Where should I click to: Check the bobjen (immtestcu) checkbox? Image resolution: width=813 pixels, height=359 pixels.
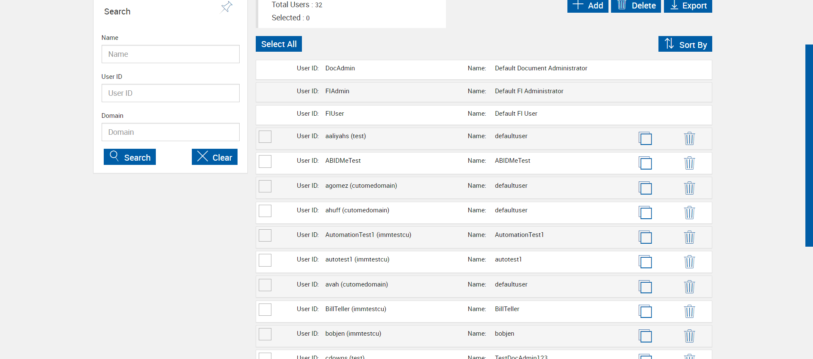[265, 334]
